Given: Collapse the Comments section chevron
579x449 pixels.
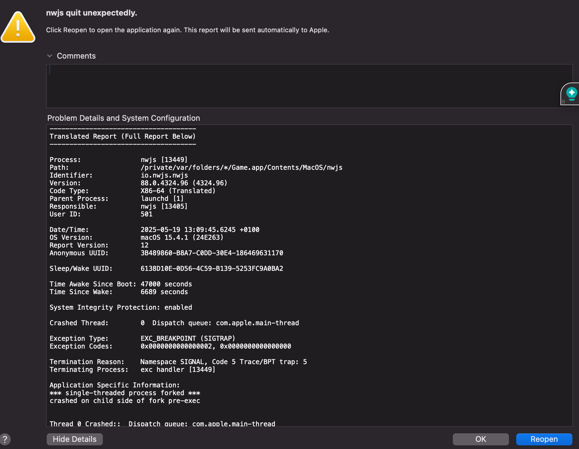Looking at the screenshot, I should click(50, 56).
